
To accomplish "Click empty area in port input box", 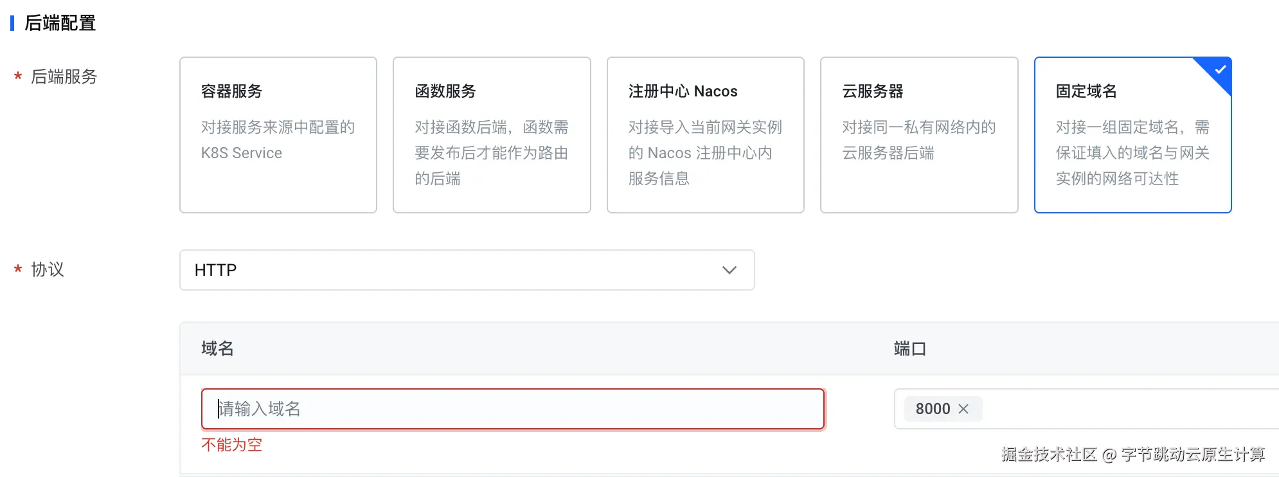I will 1125,409.
